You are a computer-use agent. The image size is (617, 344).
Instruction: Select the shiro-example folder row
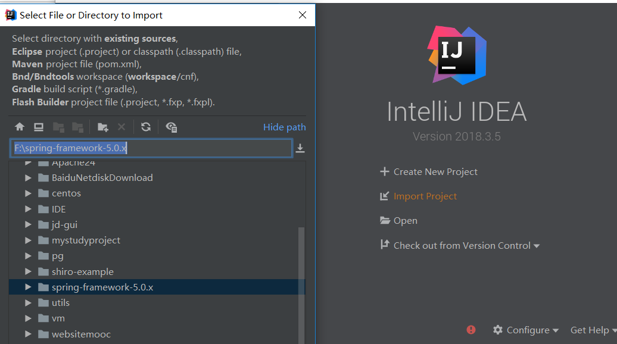point(157,271)
